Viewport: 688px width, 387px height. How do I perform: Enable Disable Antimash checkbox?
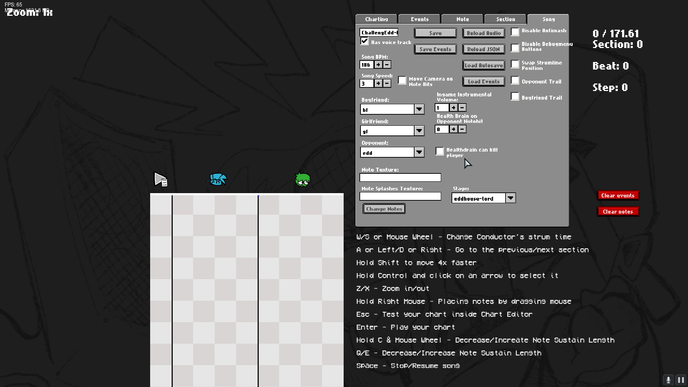515,32
